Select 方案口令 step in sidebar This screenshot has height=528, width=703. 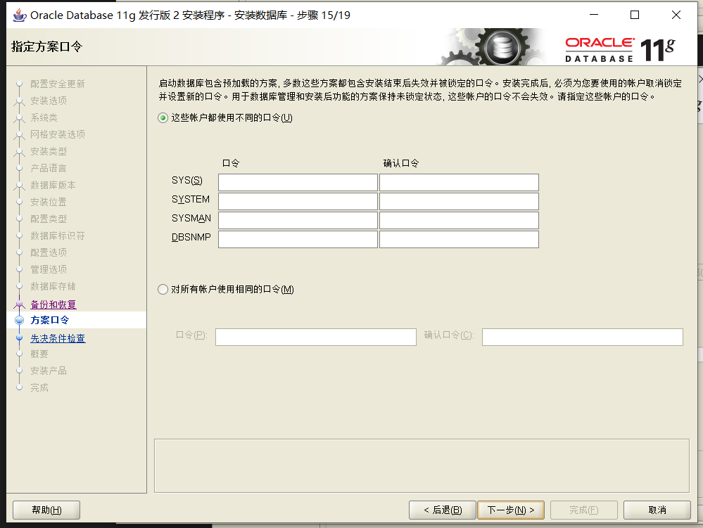[x=49, y=321]
